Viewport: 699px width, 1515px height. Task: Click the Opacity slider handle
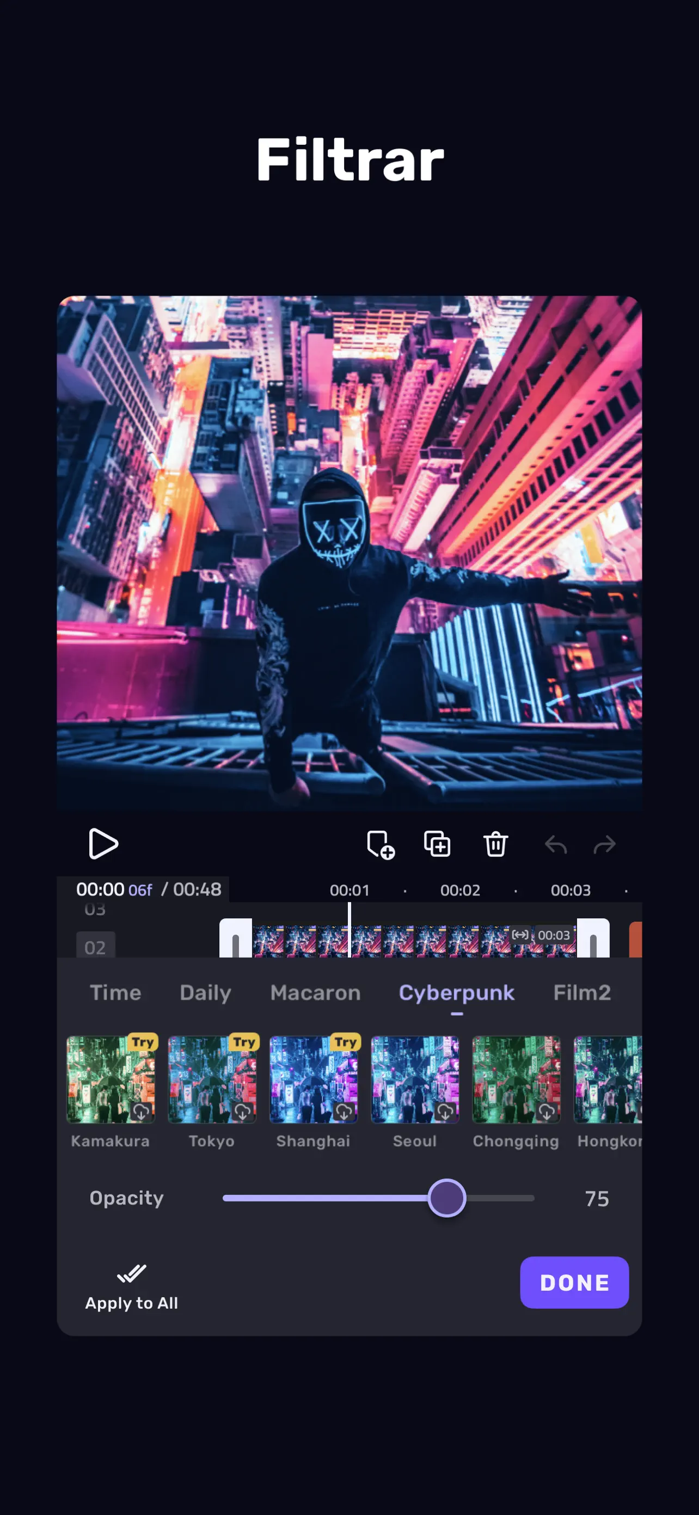tap(446, 1198)
